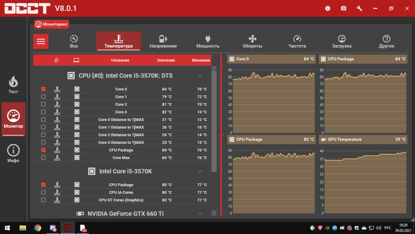The width and height of the screenshot is (415, 234).
Task: Switch to the Обороты tab
Action: [x=253, y=41]
